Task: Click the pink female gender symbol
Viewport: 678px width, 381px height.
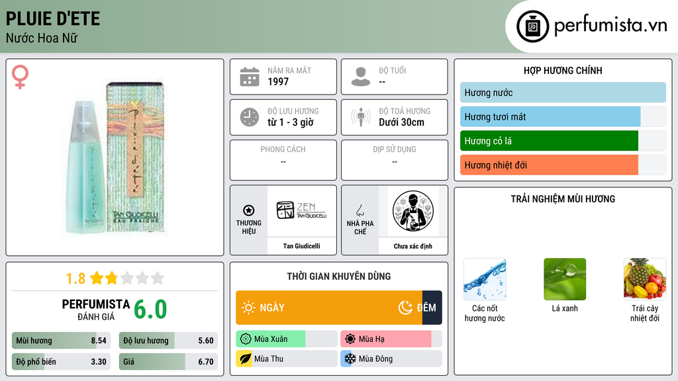Action: pos(20,77)
